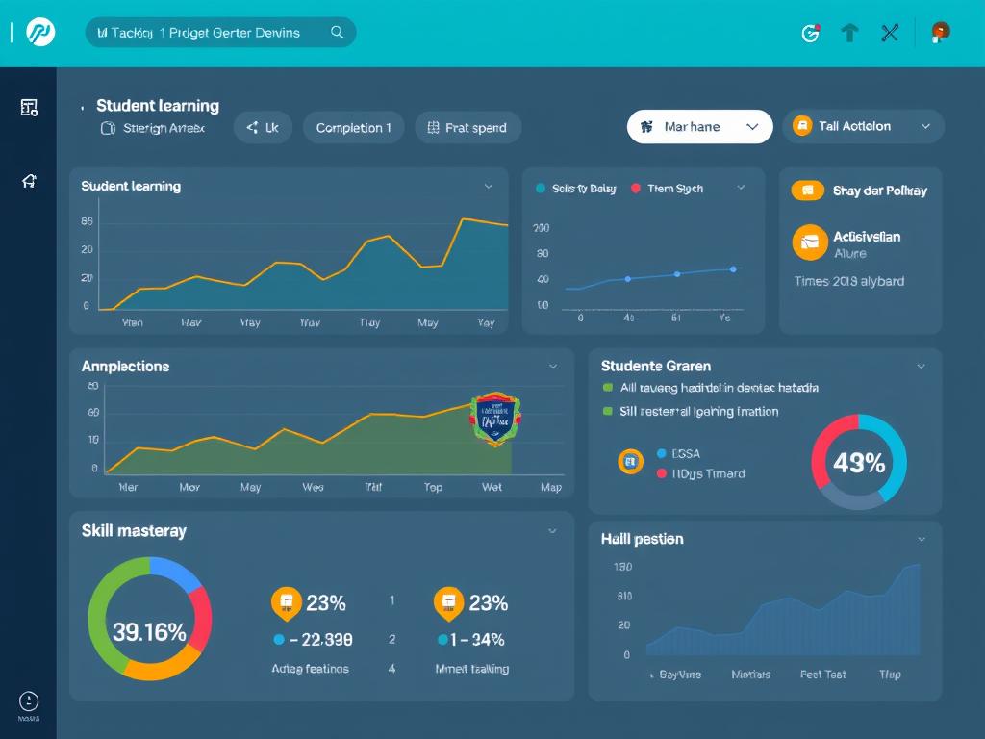Click the shield badge on Annplections chart

click(494, 417)
